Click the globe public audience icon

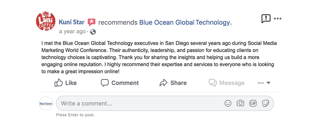pyautogui.click(x=93, y=32)
